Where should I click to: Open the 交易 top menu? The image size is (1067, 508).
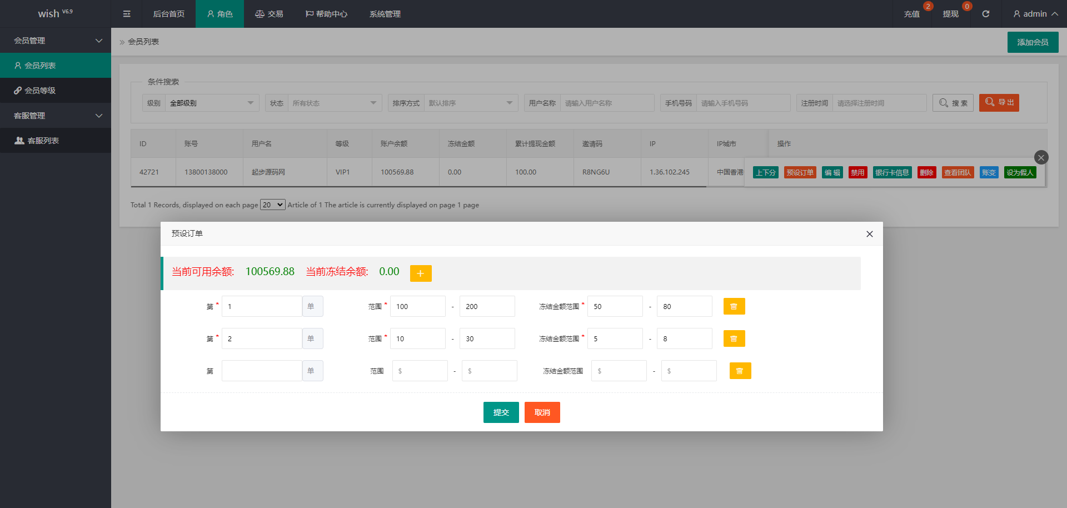pos(269,14)
